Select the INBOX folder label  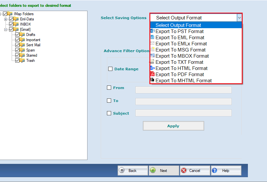tap(25, 24)
